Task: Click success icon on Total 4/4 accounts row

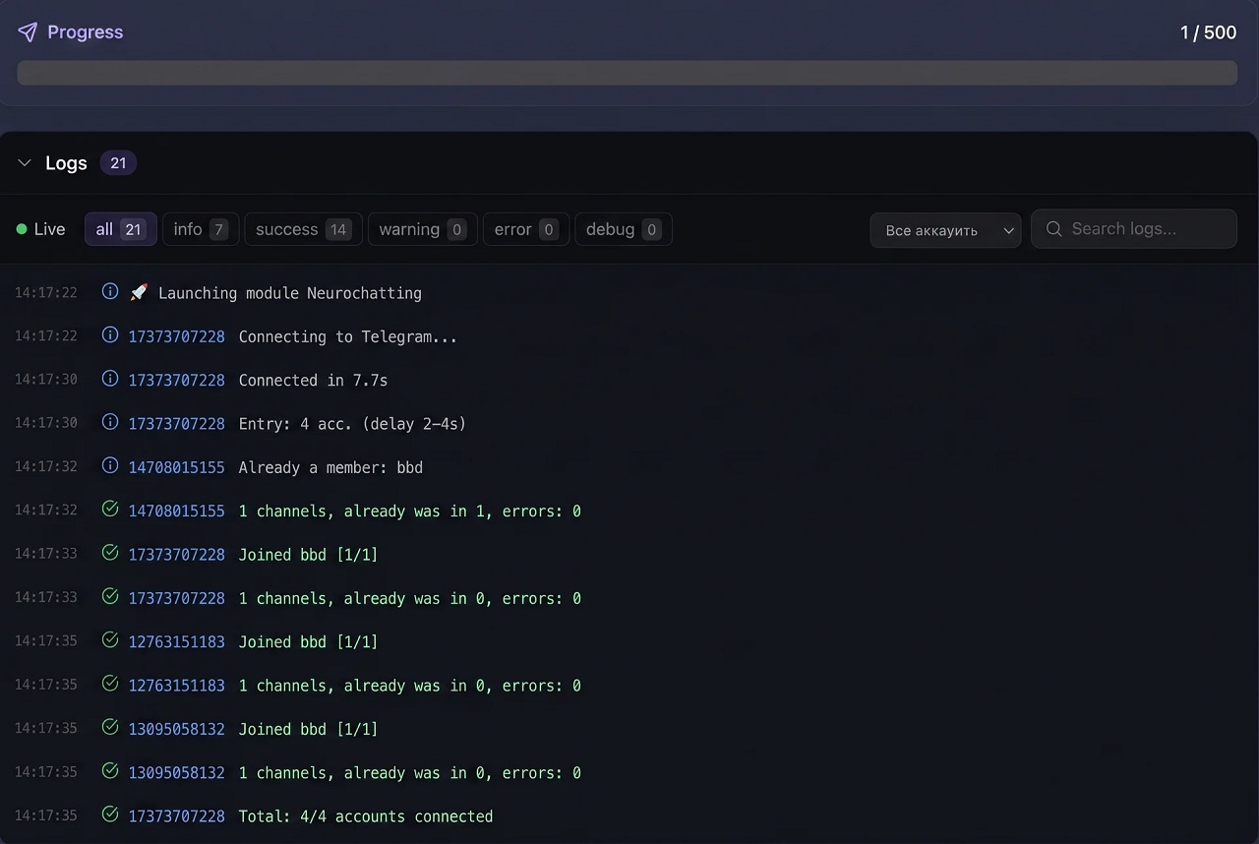Action: tap(110, 814)
